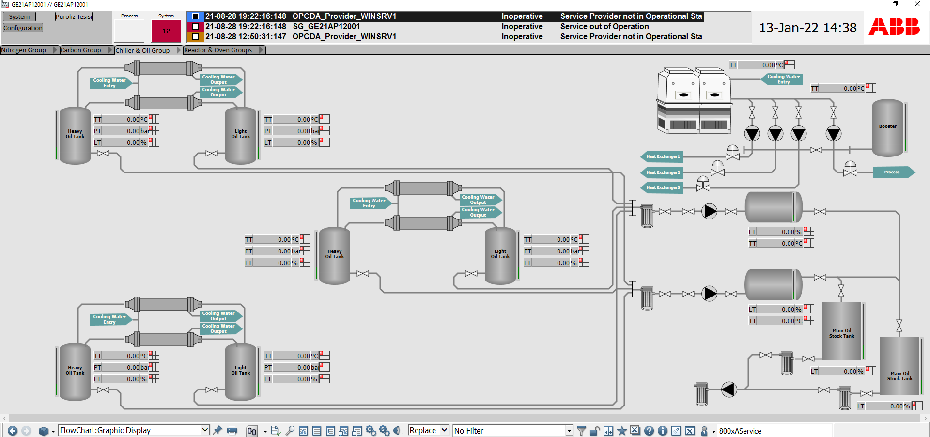Expand the Replace mode dropdown
930x437 pixels.
pyautogui.click(x=444, y=430)
